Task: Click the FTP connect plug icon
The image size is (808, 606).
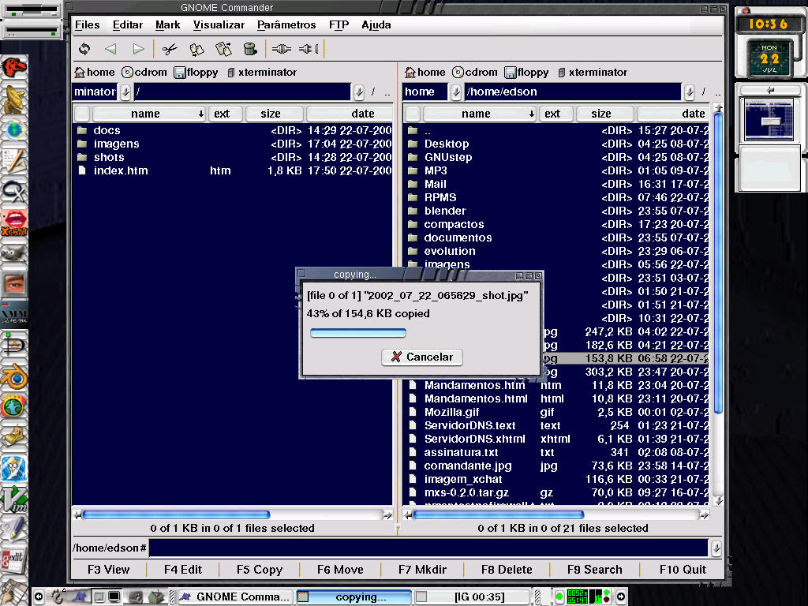Action: click(x=282, y=49)
